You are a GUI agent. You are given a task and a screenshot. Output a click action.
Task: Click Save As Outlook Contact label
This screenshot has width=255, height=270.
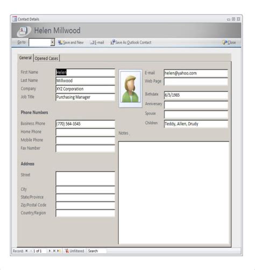133,42
